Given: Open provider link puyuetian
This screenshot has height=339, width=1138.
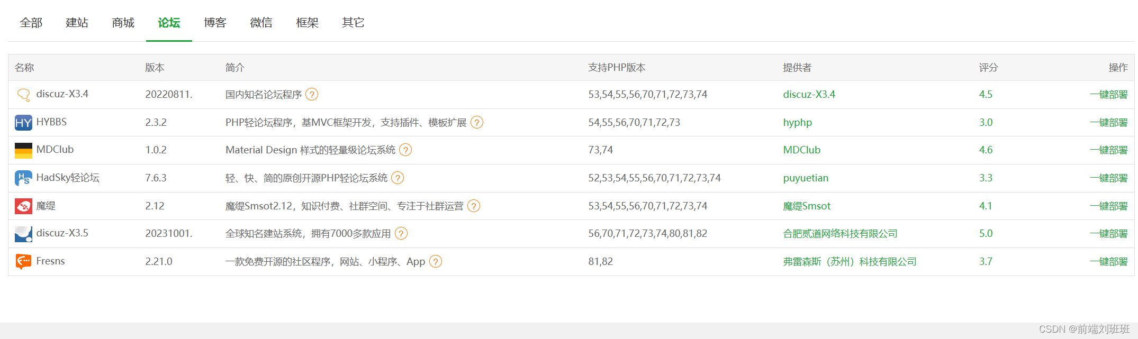Looking at the screenshot, I should click(x=806, y=178).
